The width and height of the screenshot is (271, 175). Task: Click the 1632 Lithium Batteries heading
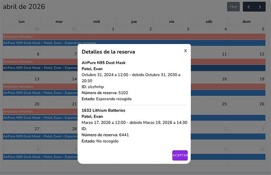103,110
